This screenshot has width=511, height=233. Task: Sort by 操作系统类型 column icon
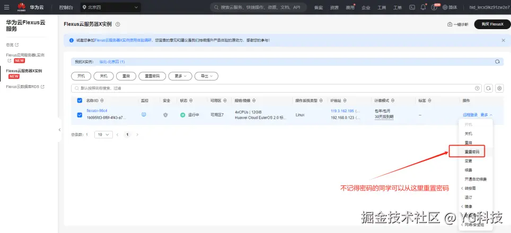tap(321, 101)
